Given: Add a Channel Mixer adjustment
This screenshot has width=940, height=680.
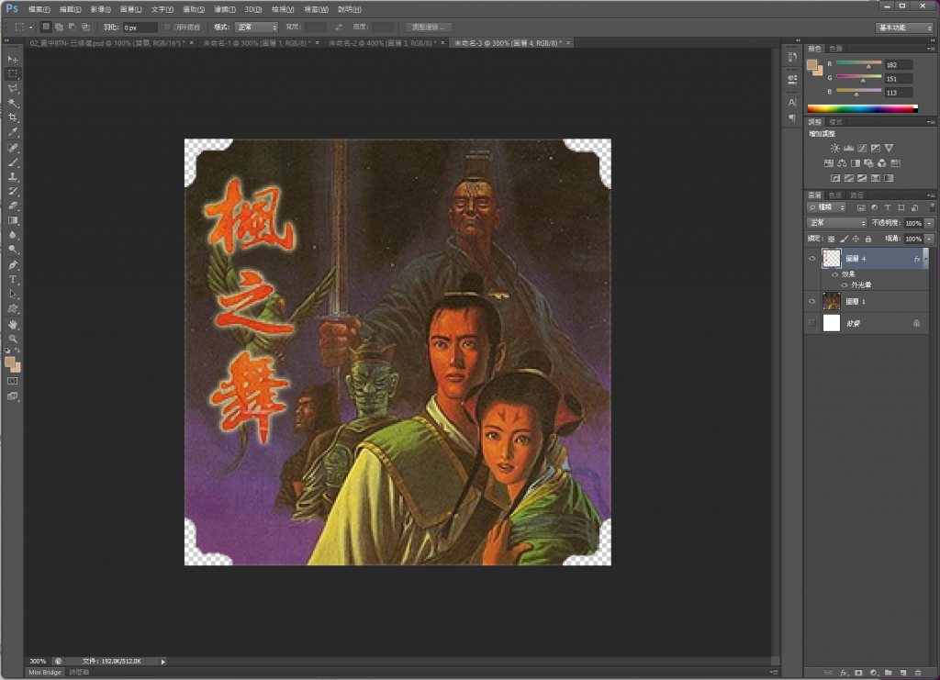Looking at the screenshot, I should click(x=882, y=163).
